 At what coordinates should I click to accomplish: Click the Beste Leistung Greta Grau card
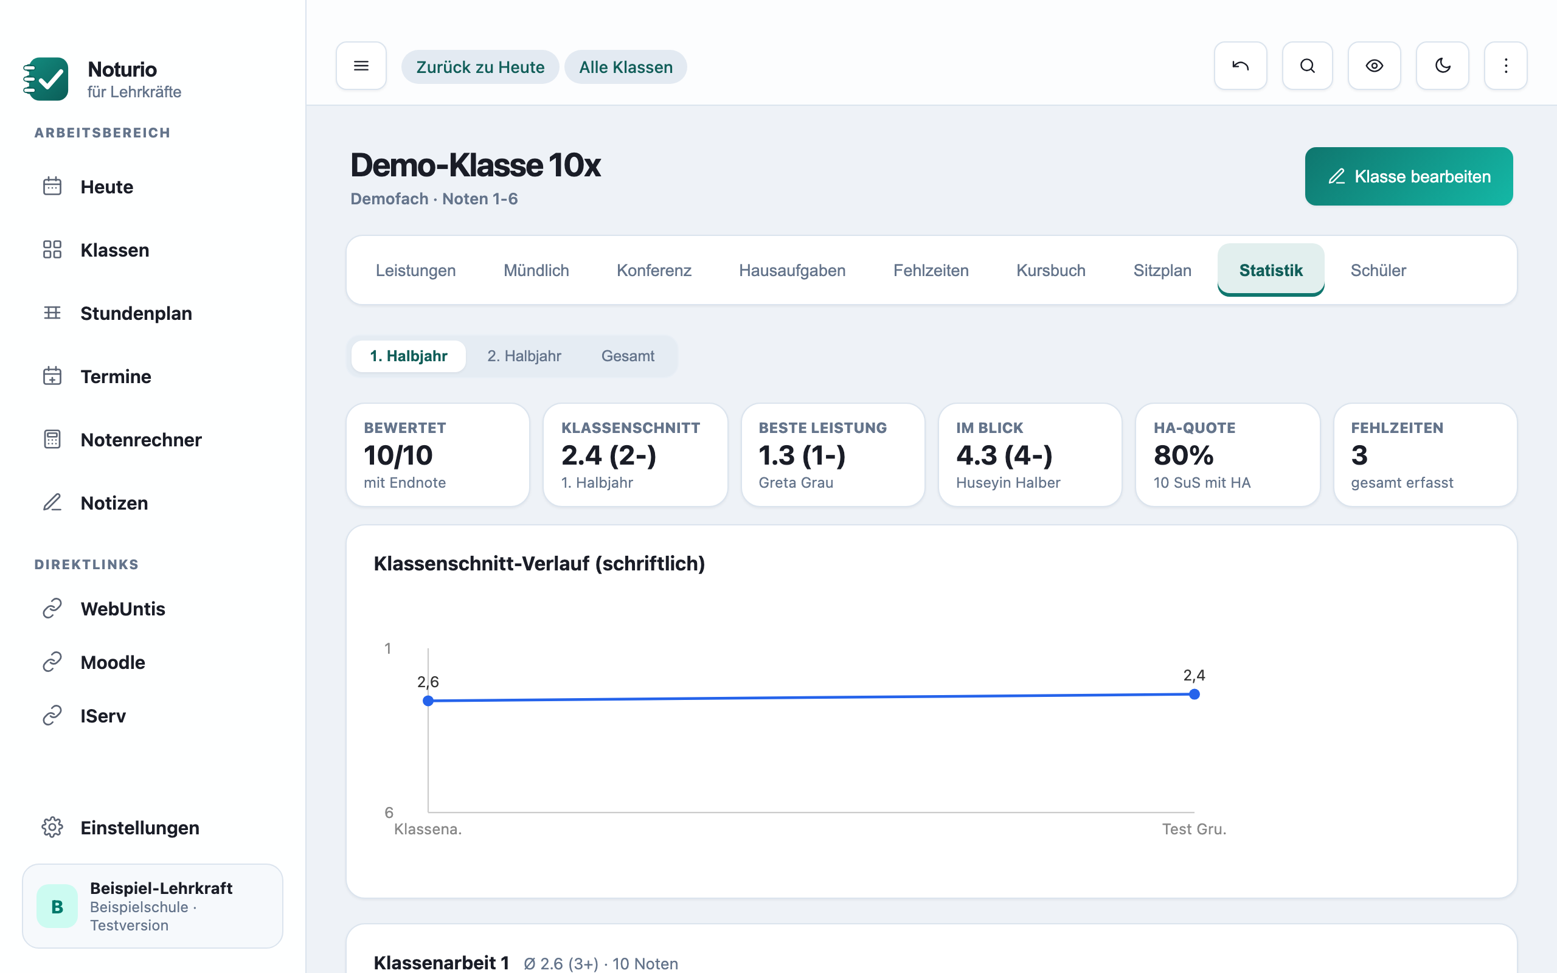click(x=833, y=455)
